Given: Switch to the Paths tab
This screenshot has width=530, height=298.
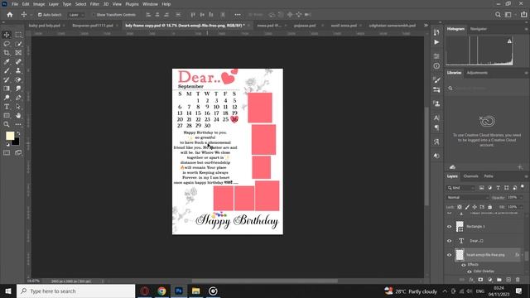Looking at the screenshot, I should pyautogui.click(x=489, y=176).
